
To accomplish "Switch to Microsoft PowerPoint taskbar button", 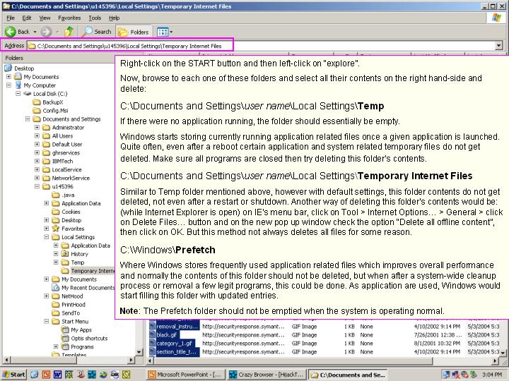I will pos(185,375).
